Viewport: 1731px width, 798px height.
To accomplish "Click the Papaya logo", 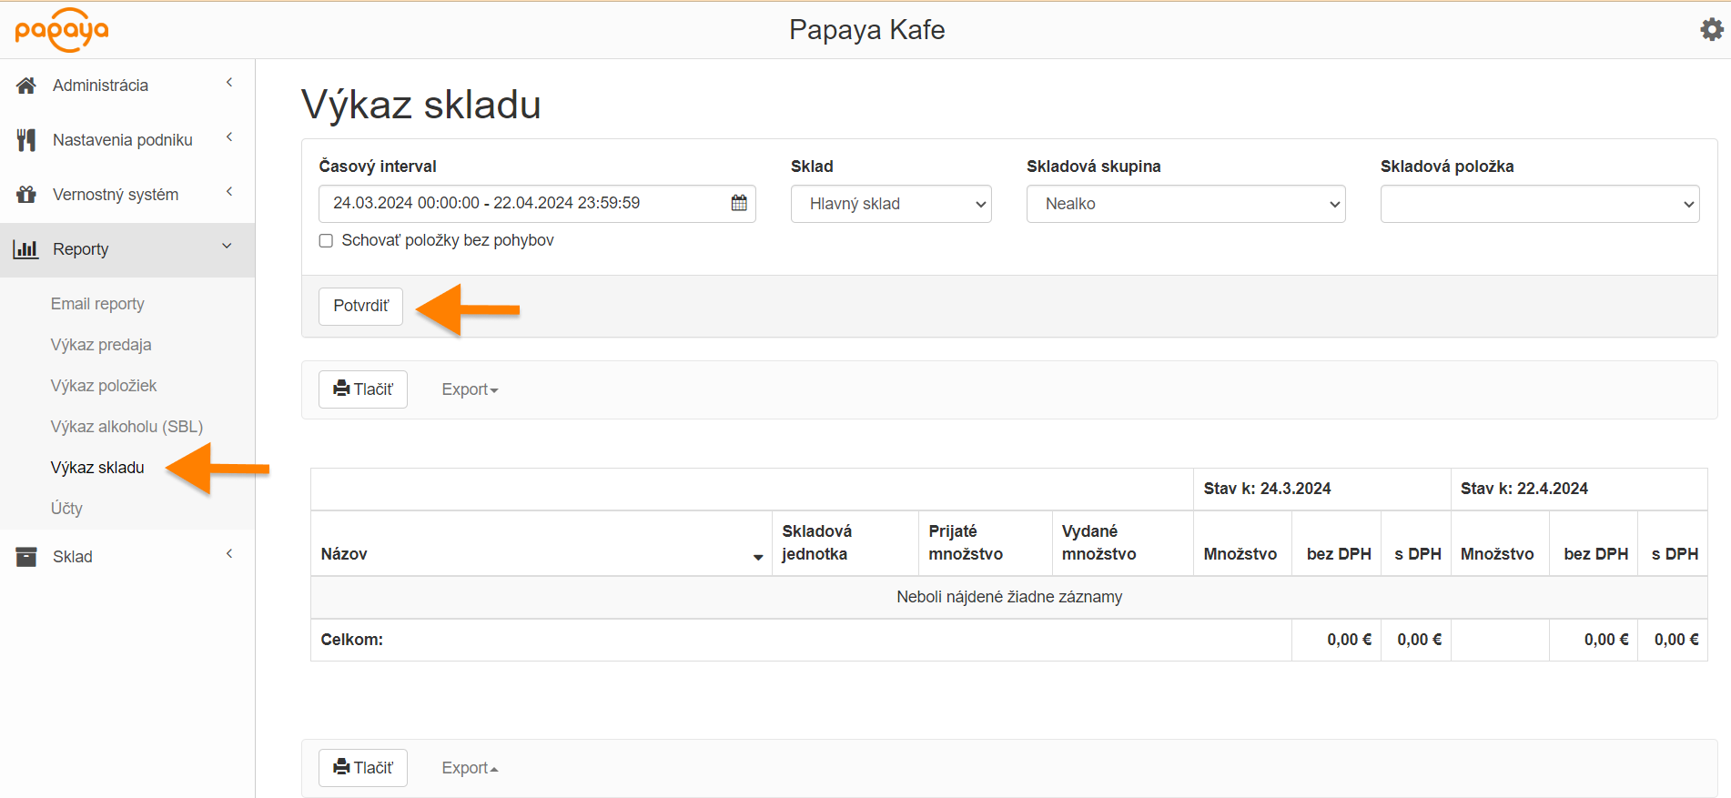I will (x=62, y=30).
